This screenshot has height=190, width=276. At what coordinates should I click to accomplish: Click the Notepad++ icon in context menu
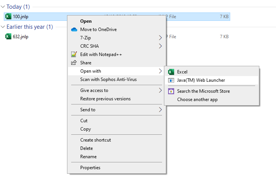(x=74, y=55)
